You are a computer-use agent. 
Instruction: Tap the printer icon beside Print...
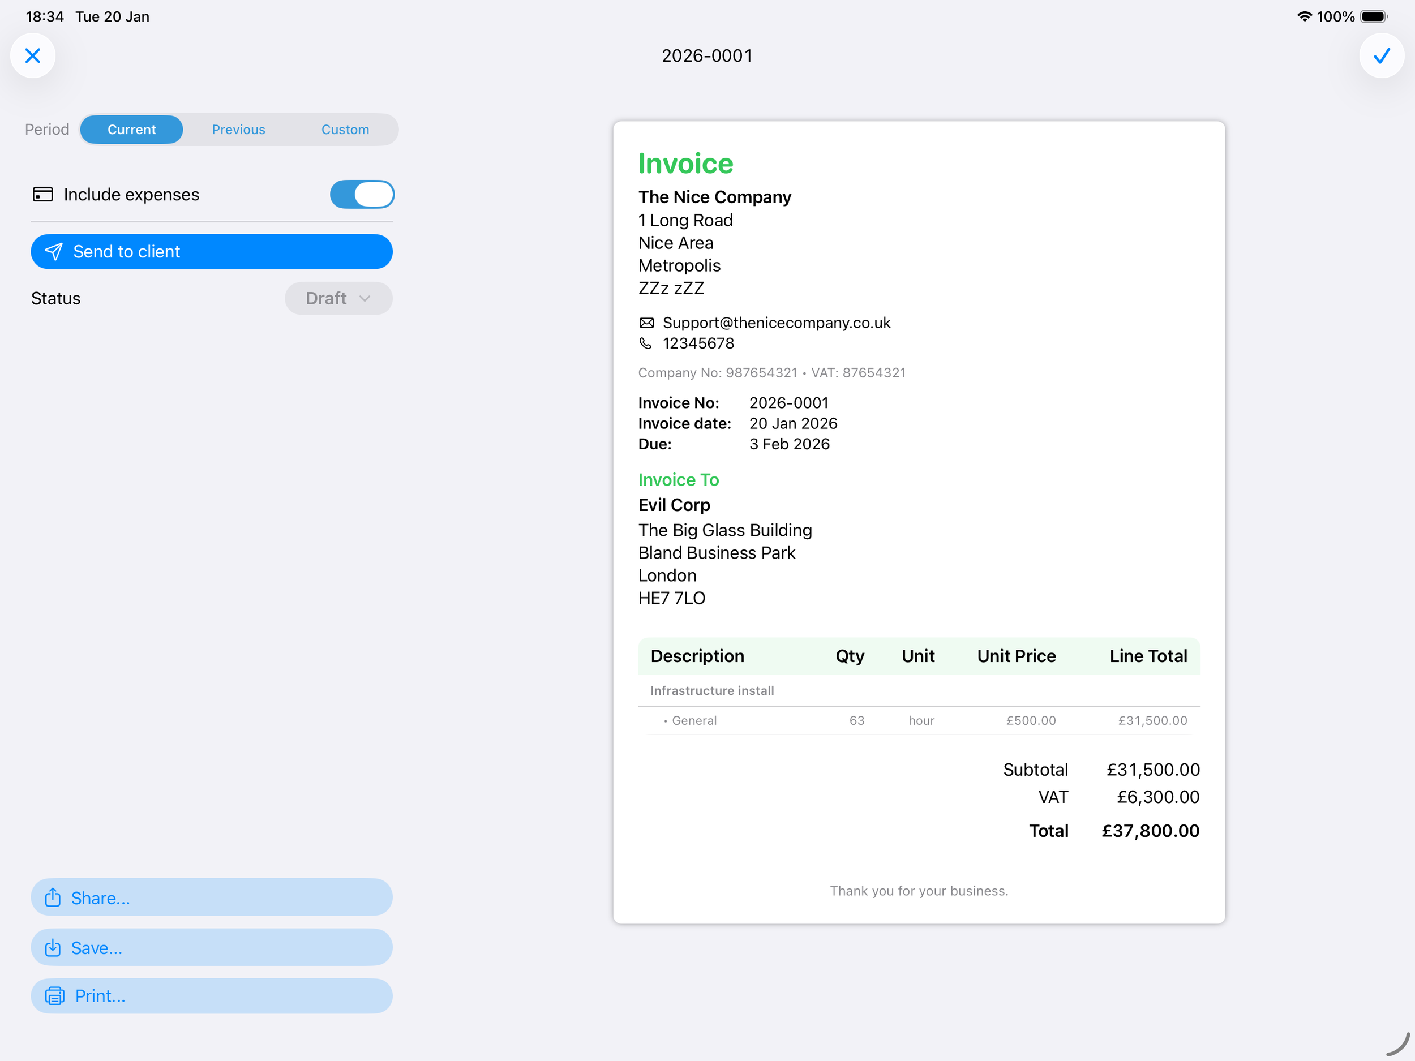[x=54, y=996]
